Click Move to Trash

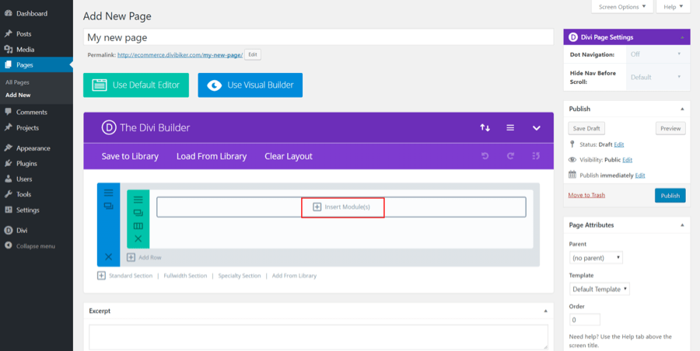[586, 196]
